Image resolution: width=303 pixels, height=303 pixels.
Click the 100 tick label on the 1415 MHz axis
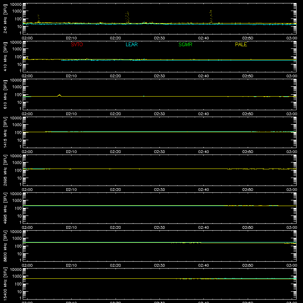click(x=18, y=133)
